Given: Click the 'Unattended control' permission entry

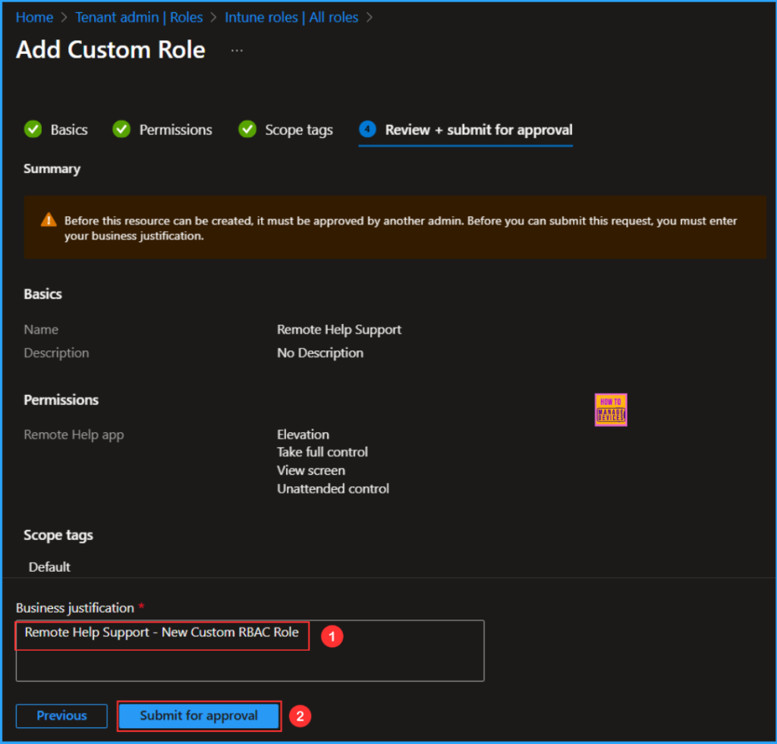Looking at the screenshot, I should pyautogui.click(x=333, y=488).
